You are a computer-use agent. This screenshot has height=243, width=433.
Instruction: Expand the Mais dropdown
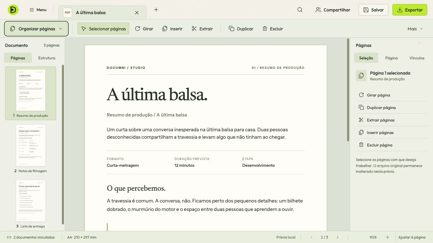415,29
